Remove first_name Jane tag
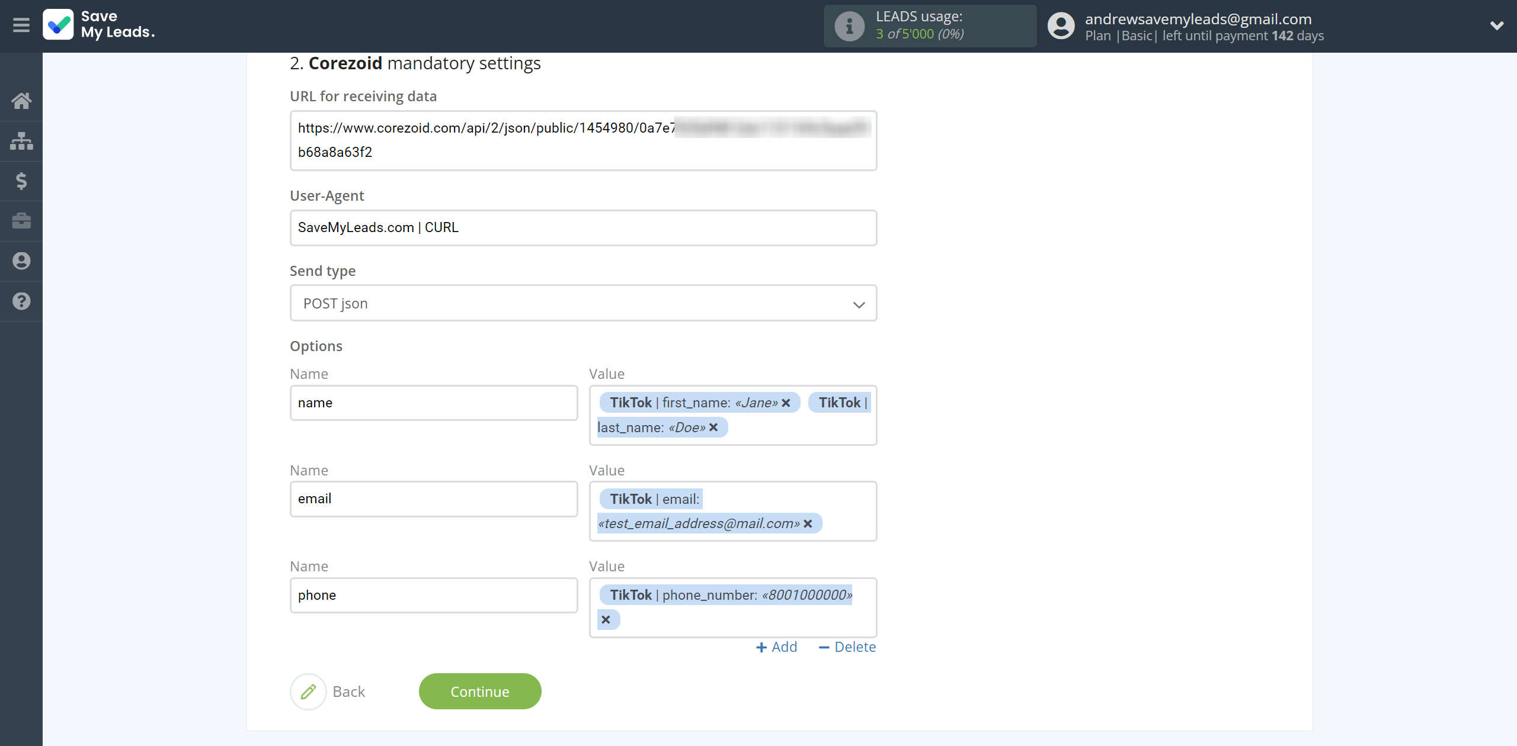The width and height of the screenshot is (1517, 746). point(786,403)
